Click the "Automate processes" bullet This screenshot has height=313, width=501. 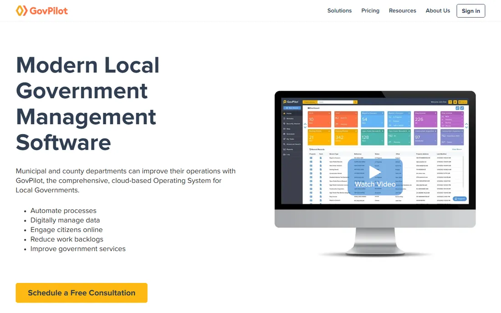63,211
